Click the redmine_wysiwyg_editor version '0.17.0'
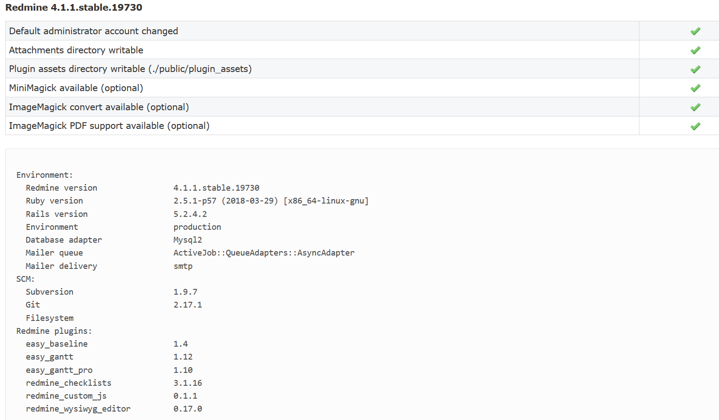Screen dimensions: 719x420 point(188,409)
